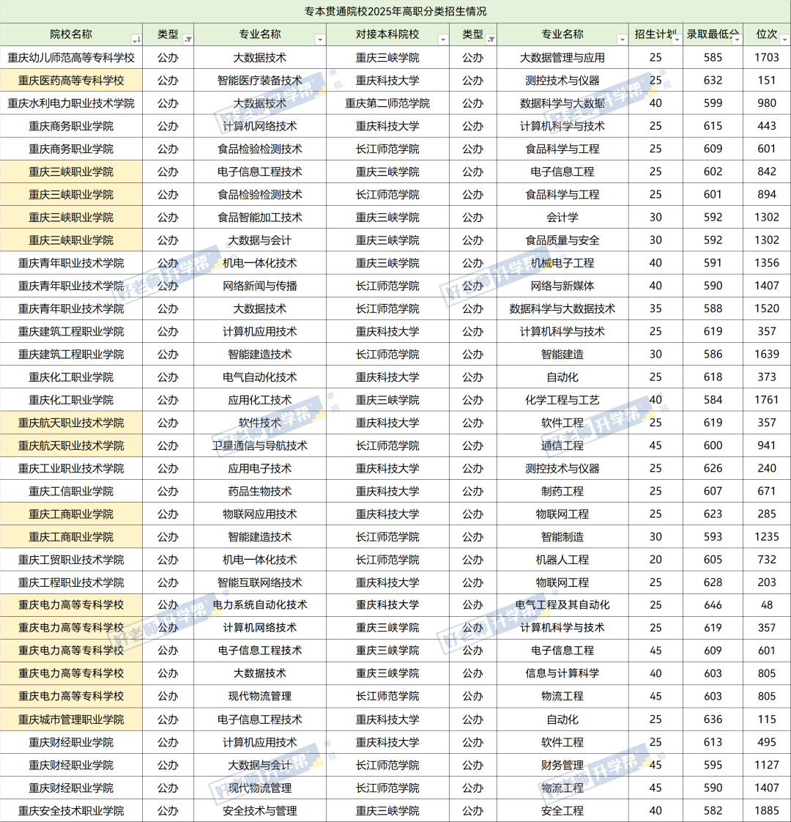Click rank value 115
The image size is (791, 822).
coord(767,719)
